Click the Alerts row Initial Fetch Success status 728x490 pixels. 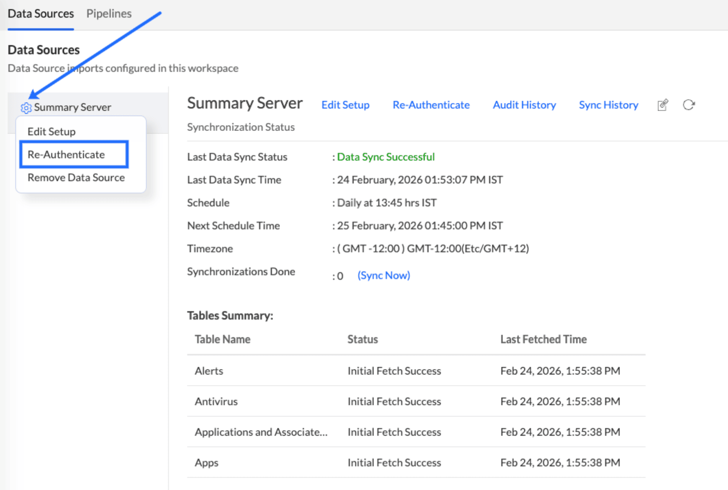394,371
